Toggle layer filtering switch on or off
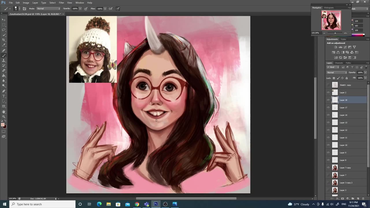Viewport: 370px width, 208px height. pos(366,67)
